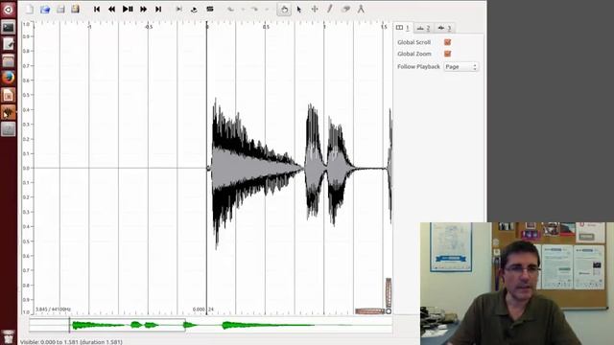Open Terminal from the Ubuntu launcher
The height and width of the screenshot is (345, 614).
pos(9,28)
